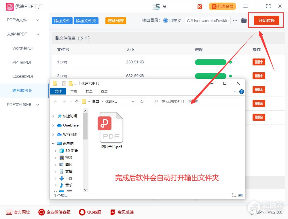The image size is (288, 219).
Task: Collapse 此电脑 tree node
Action: click(x=53, y=144)
